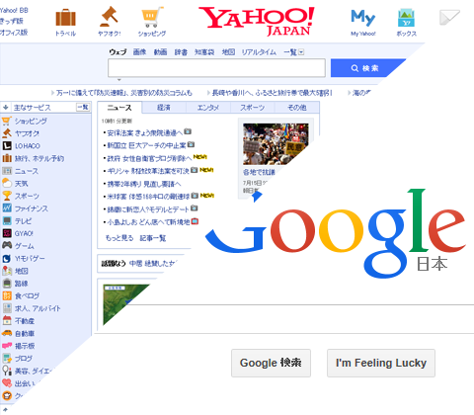
Task: Open 路線 train item in the sidebar
Action: (x=22, y=284)
